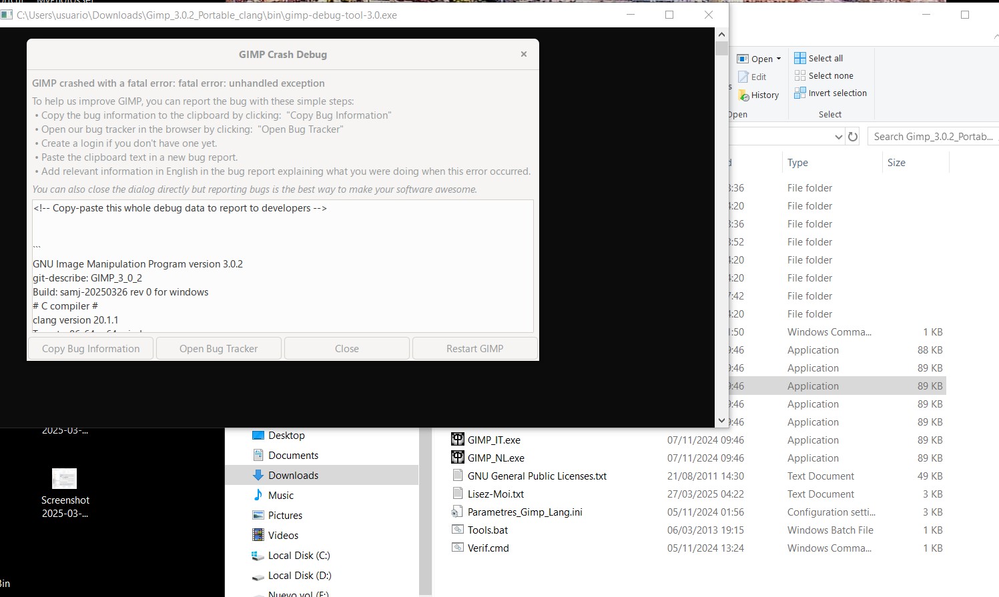
Task: Click date 21/08/2011 14:30 cell
Action: [705, 476]
